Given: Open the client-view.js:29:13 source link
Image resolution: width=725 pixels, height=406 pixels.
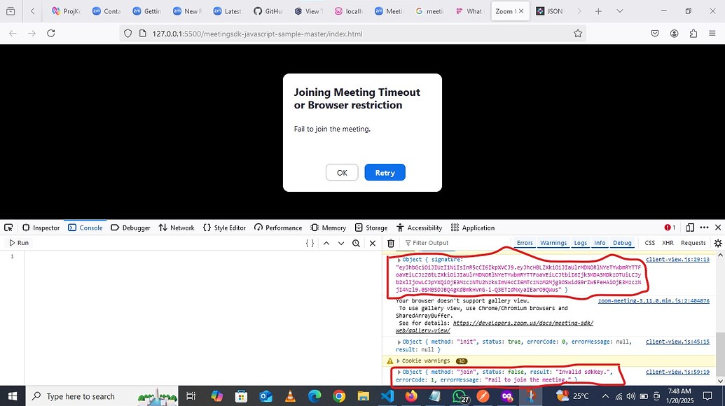Looking at the screenshot, I should pos(677,258).
